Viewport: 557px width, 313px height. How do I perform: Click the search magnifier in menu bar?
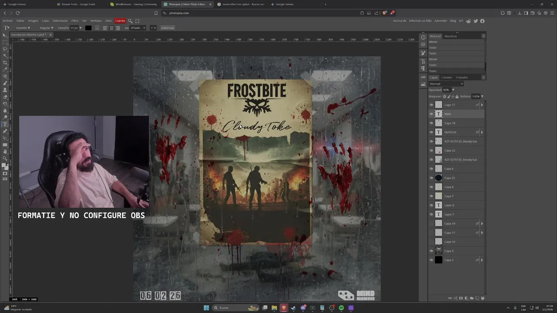click(x=130, y=21)
